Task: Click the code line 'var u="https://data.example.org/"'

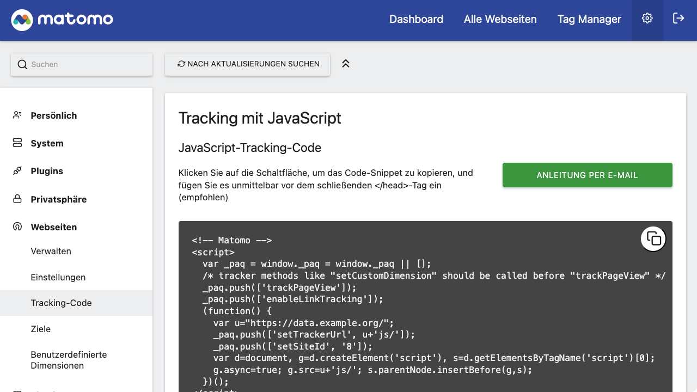Action: point(303,323)
